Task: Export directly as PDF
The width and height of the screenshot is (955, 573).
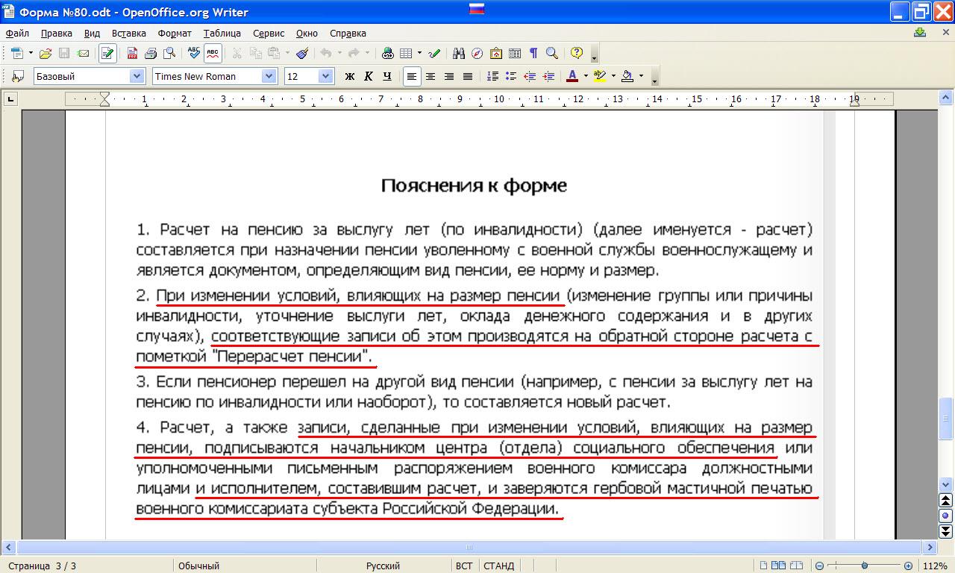Action: coord(132,53)
